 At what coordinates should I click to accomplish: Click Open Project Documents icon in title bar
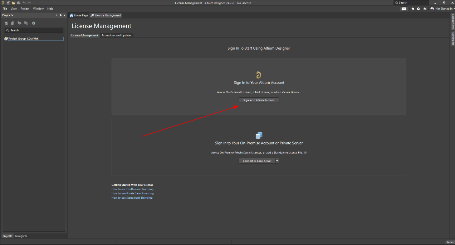[19, 2]
